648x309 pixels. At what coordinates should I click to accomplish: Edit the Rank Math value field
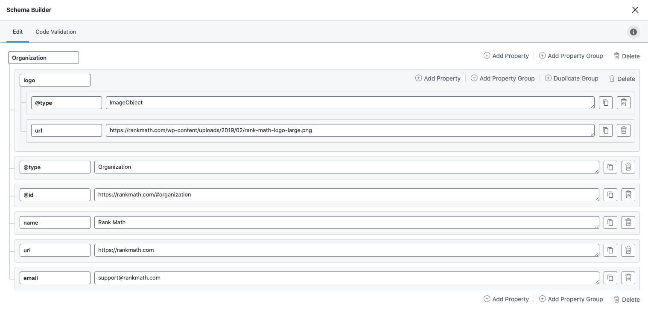pyautogui.click(x=347, y=222)
